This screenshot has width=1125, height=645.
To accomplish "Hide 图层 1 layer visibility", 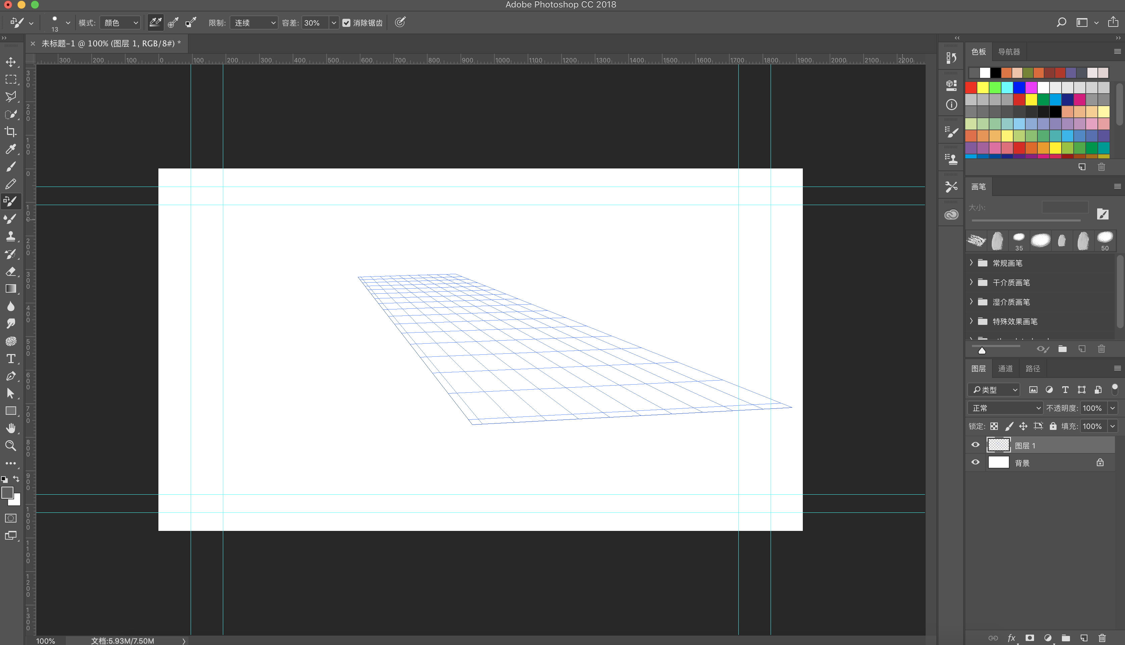I will click(975, 445).
